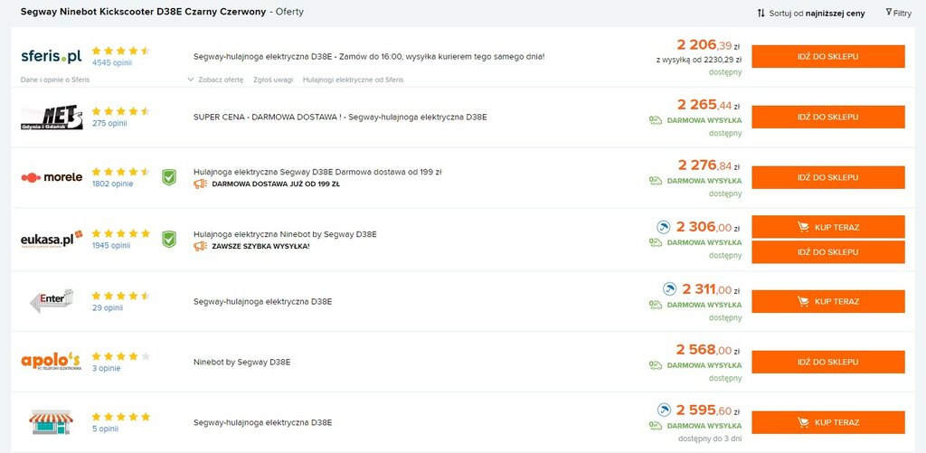Image resolution: width=926 pixels, height=453 pixels.
Task: Open the 1802 opinie reviews link
Action: tap(112, 184)
